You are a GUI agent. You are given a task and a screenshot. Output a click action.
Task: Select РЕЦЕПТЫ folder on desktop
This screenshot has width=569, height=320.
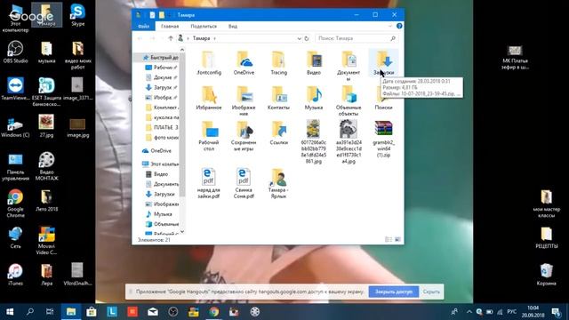tap(547, 237)
